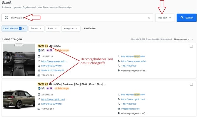Image resolution: width=197 pixels, height=117 pixels.
Task: Click calendar icon in second listing
Action: (39, 94)
